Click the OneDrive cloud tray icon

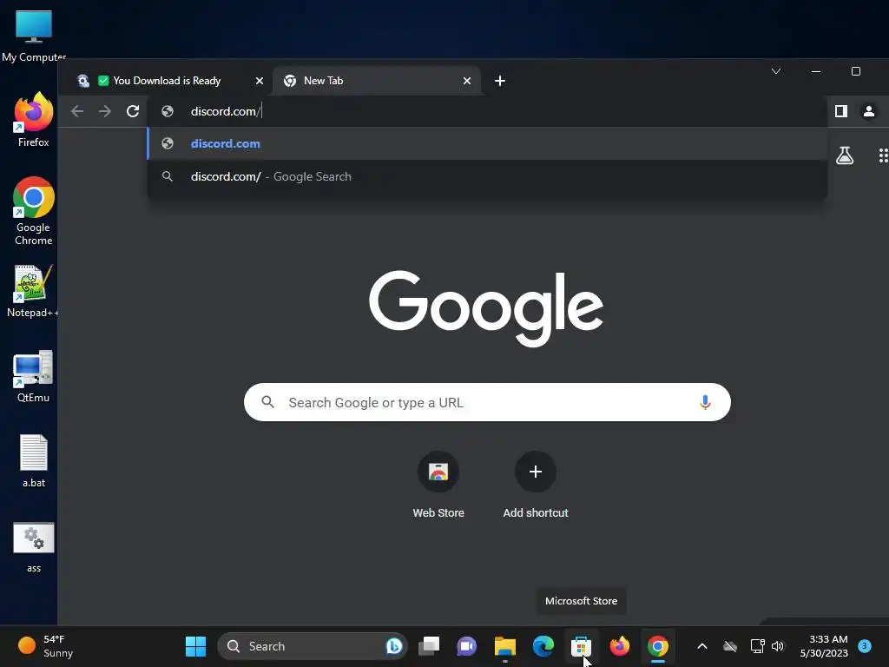(730, 646)
